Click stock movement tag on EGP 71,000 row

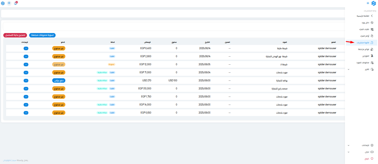tap(102, 72)
